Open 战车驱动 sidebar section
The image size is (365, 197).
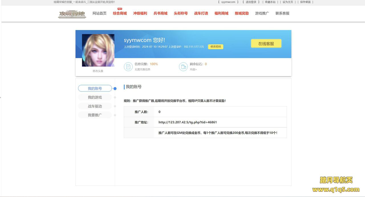[x=95, y=106]
